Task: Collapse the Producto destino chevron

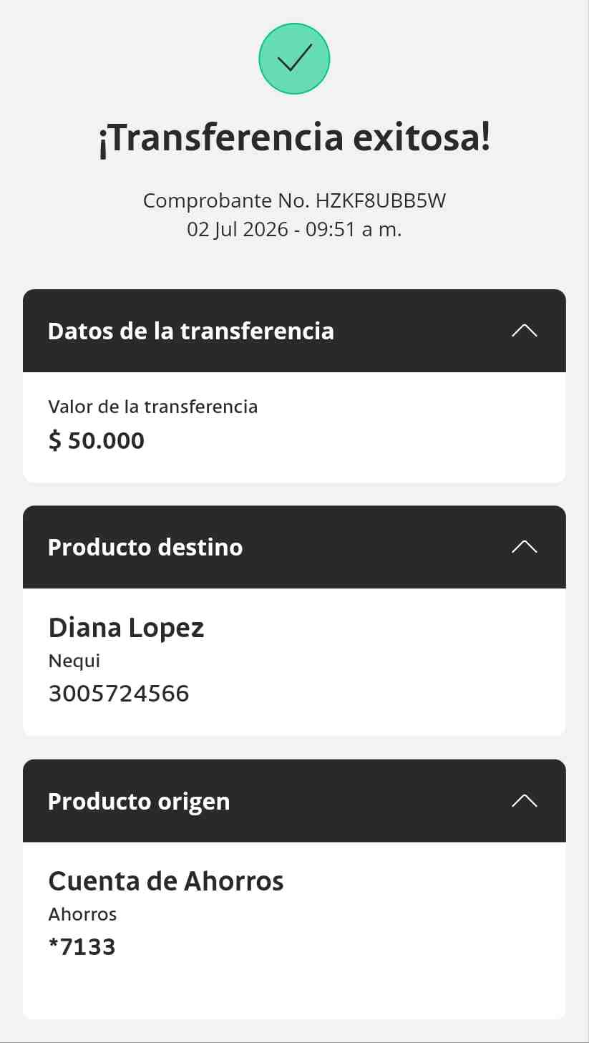Action: point(525,547)
